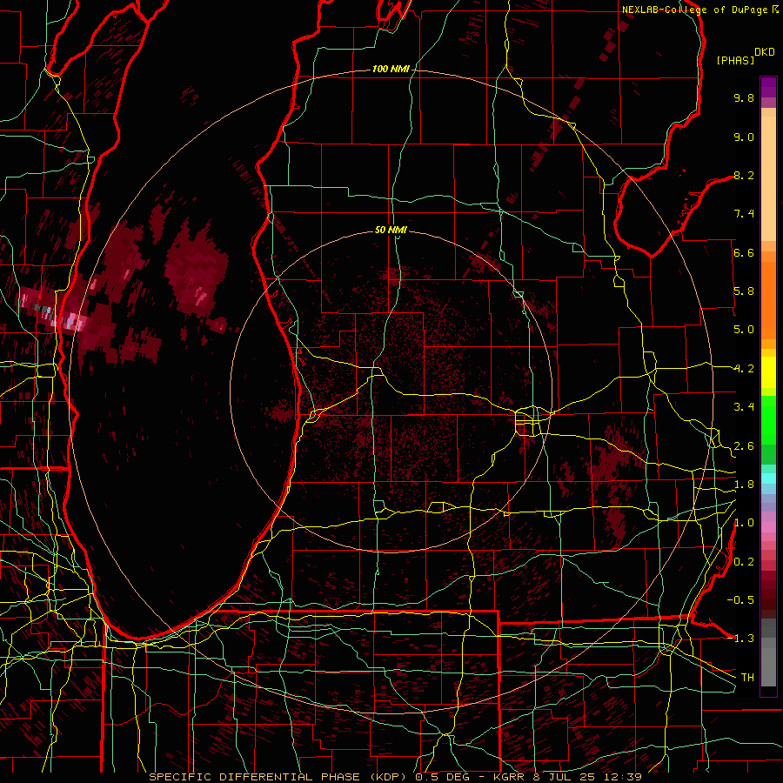Click the 1.3 value near the scale bottom

pyautogui.click(x=744, y=639)
